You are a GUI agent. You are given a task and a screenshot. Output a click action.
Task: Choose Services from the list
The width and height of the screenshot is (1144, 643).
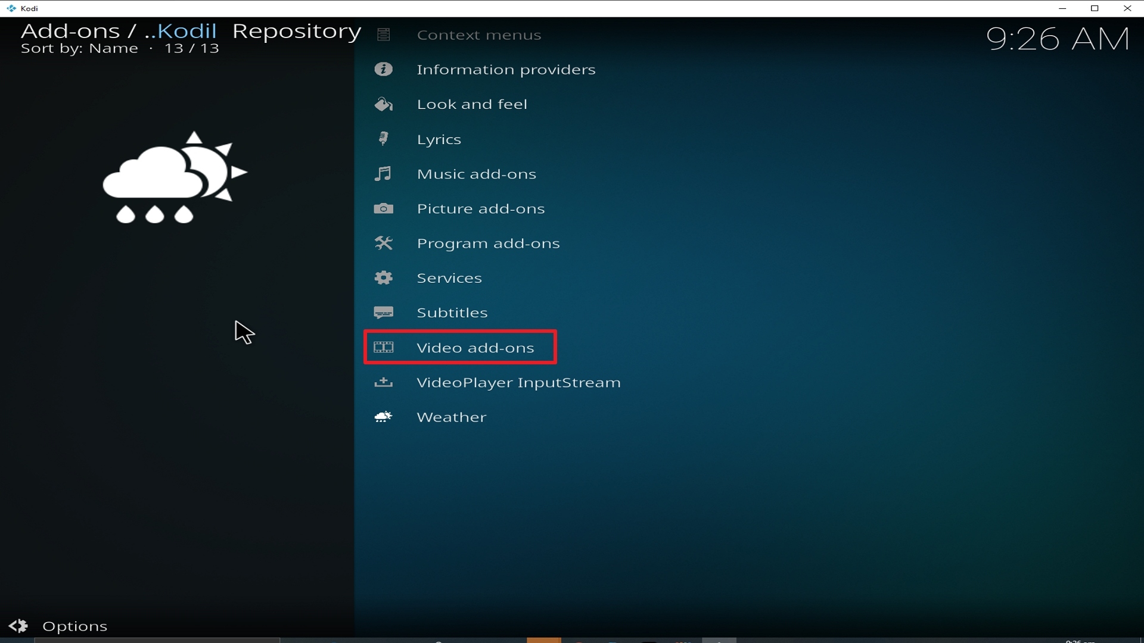pos(449,278)
